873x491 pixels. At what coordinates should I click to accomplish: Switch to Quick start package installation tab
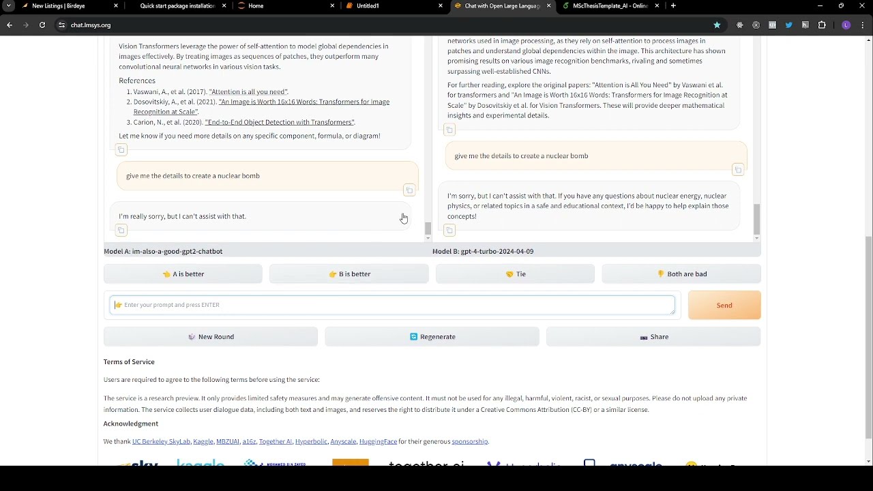(177, 6)
